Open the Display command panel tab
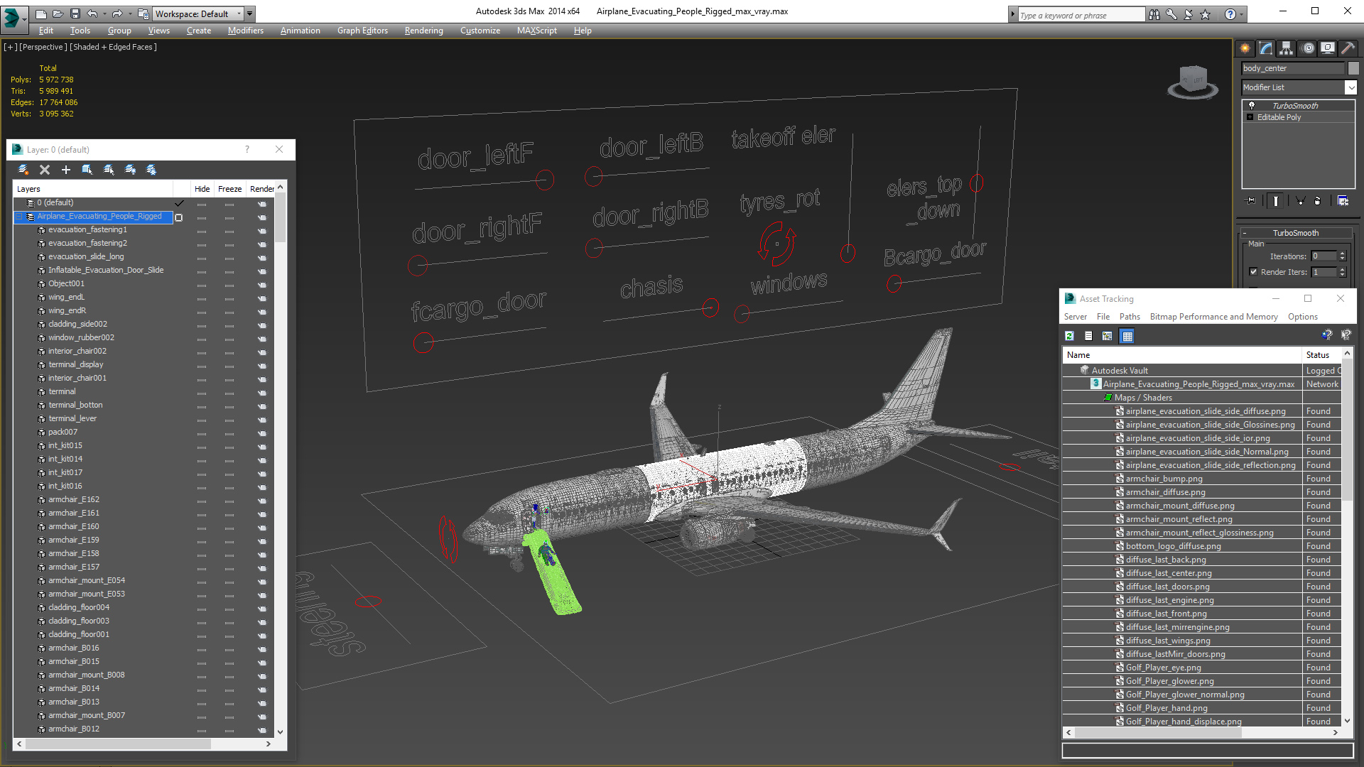The height and width of the screenshot is (767, 1364). pos(1328,48)
